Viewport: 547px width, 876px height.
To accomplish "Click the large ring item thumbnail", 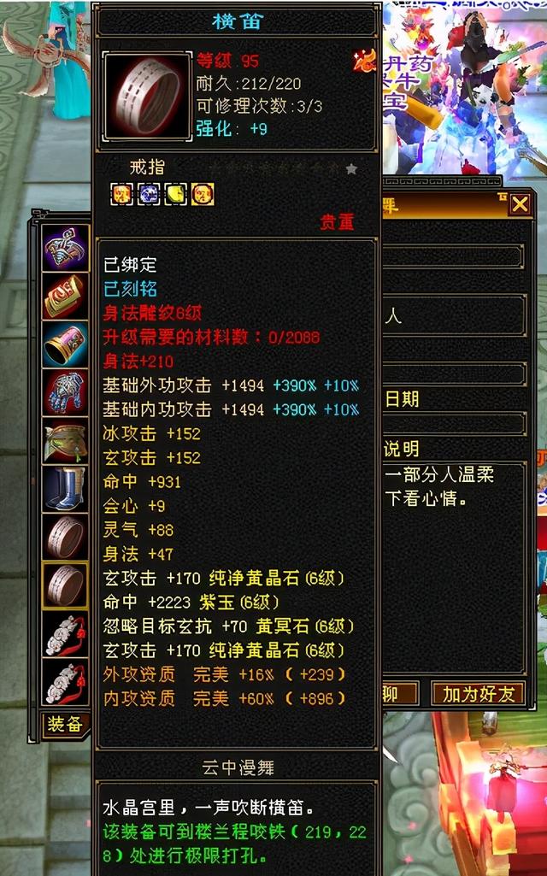I will [148, 97].
